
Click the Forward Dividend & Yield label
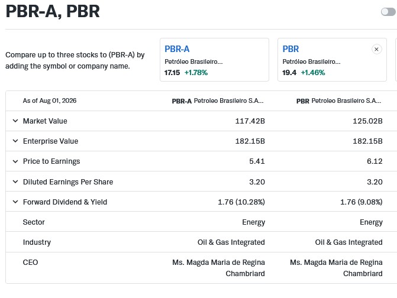coord(65,202)
